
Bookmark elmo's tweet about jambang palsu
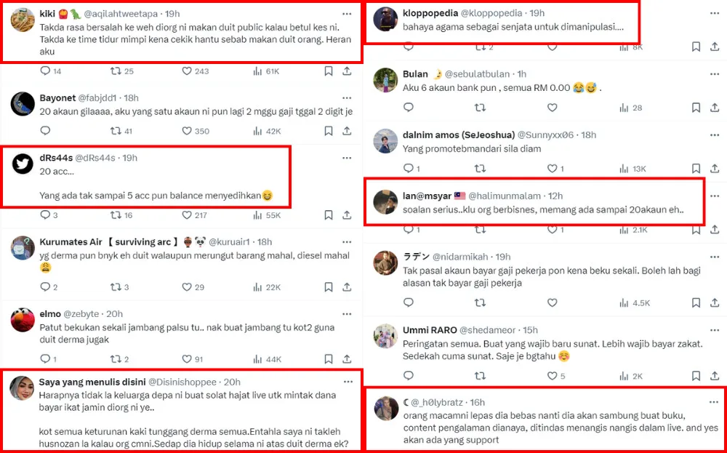point(329,358)
